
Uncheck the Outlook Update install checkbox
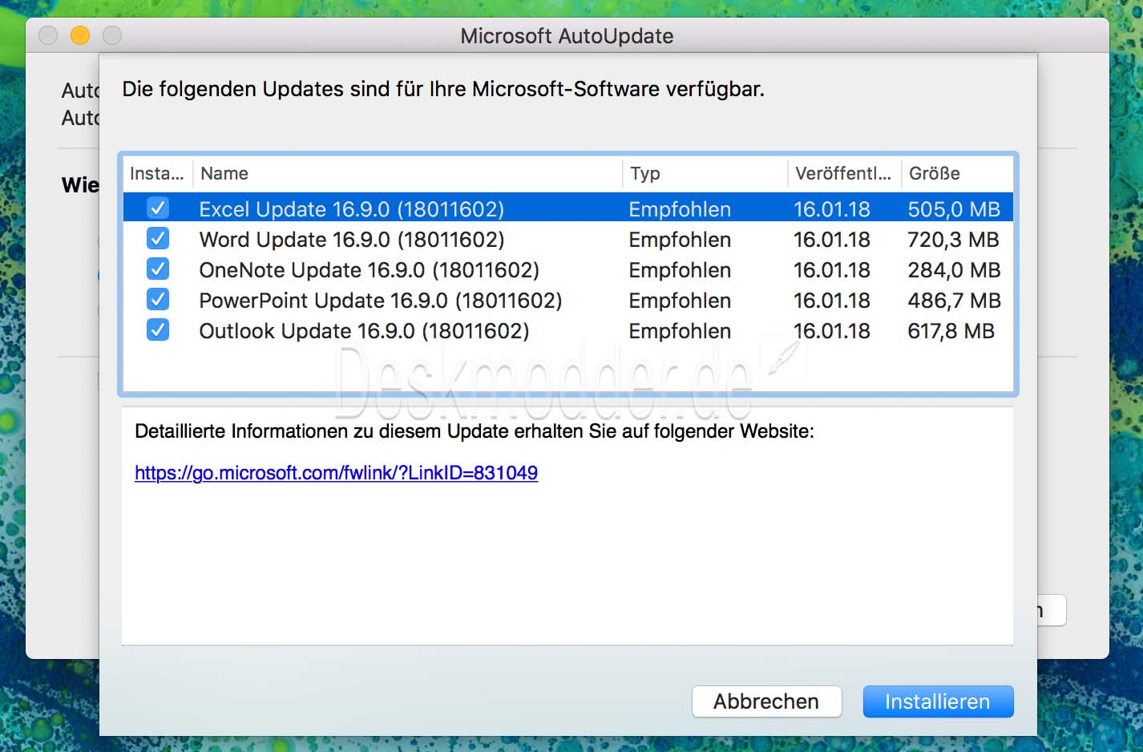158,330
